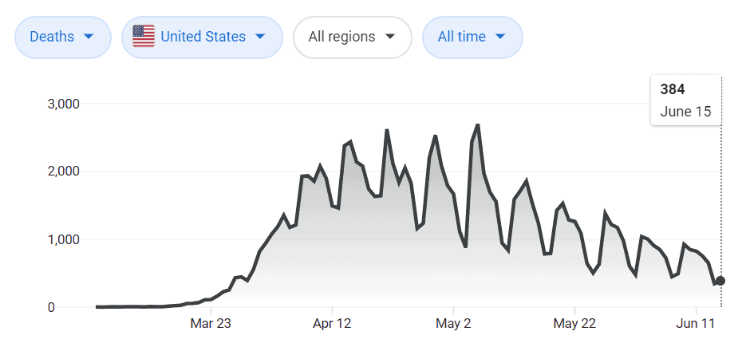Click the May 2 axis label
The image size is (746, 347).
click(x=453, y=323)
